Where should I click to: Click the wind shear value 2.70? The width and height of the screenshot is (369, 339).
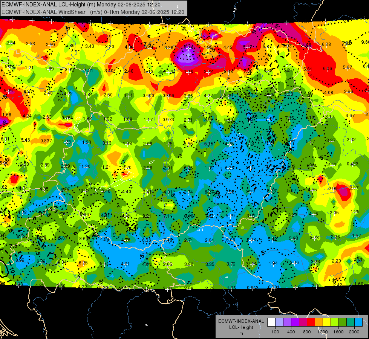(127, 168)
